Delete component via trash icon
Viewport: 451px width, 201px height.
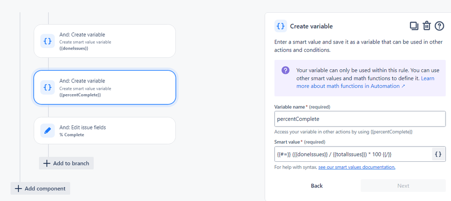pyautogui.click(x=426, y=26)
